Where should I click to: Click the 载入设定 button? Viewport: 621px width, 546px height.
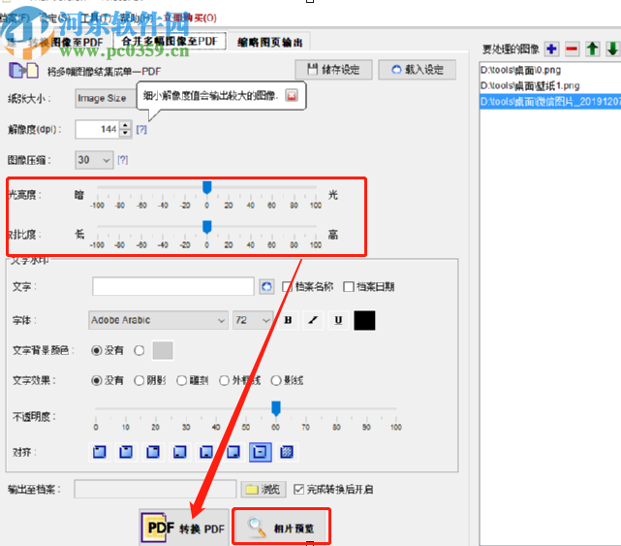point(417,70)
